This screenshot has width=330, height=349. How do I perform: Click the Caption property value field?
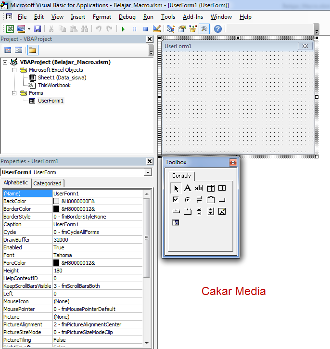pos(97,224)
